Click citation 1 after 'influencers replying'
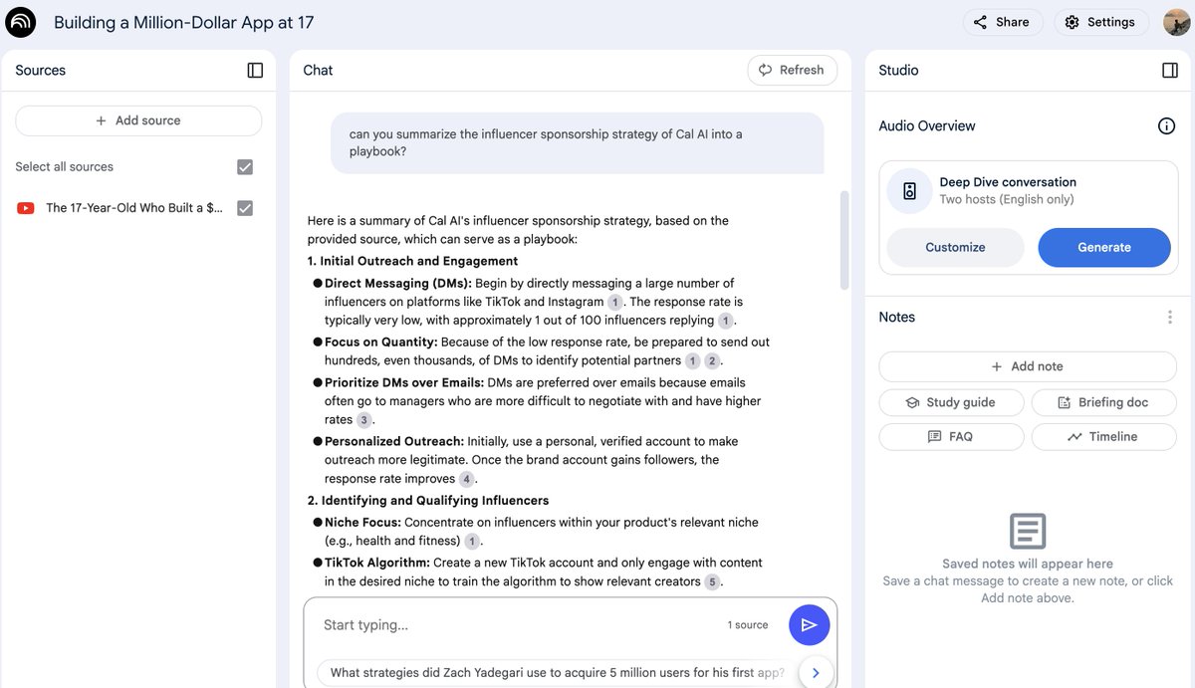This screenshot has width=1195, height=688. pos(726,321)
